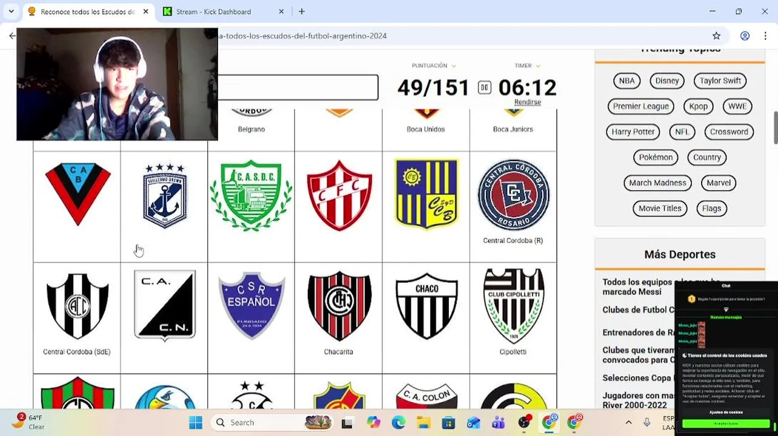Open the Premier League trending topic
The image size is (778, 436).
[640, 106]
